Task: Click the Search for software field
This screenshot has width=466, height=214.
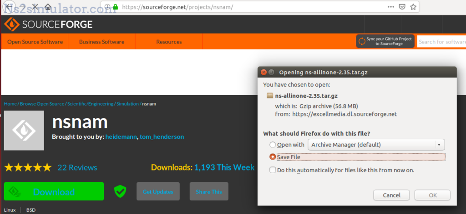Action: click(441, 42)
